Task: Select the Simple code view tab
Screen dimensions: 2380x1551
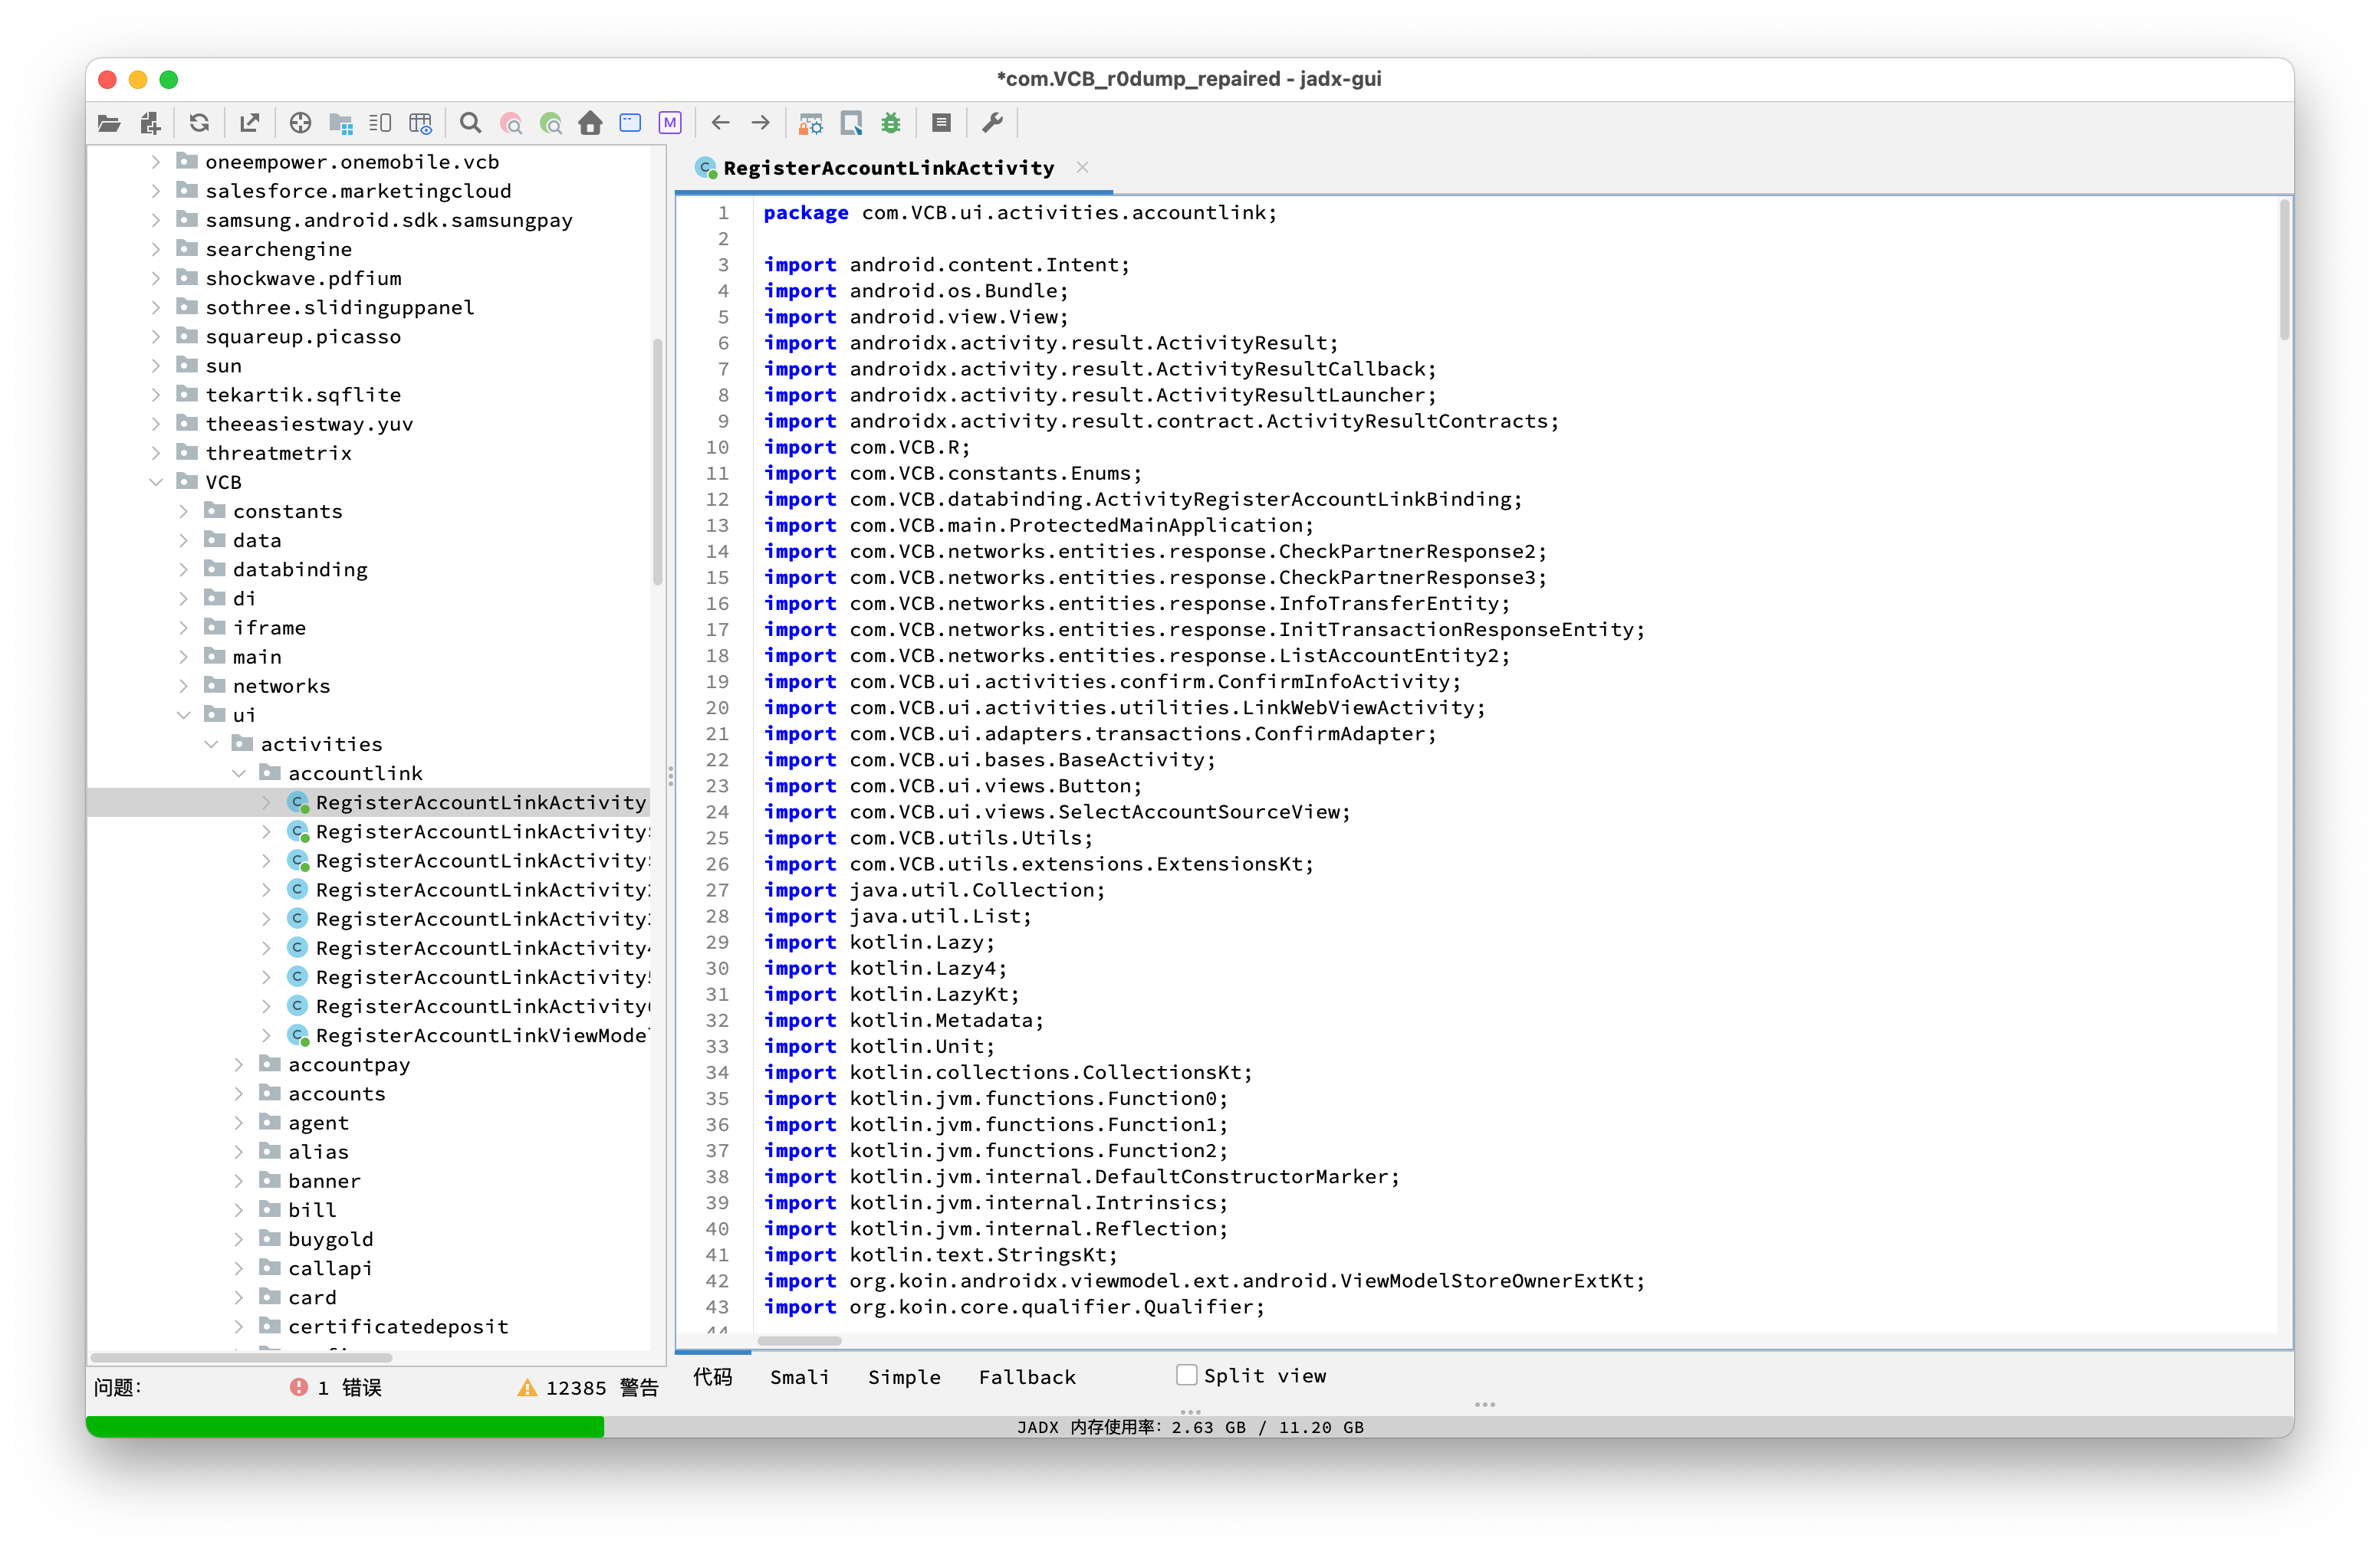Action: (x=904, y=1377)
